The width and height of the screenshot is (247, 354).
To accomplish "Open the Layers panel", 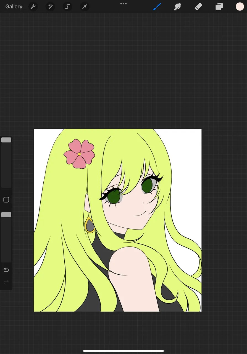I will pyautogui.click(x=219, y=6).
